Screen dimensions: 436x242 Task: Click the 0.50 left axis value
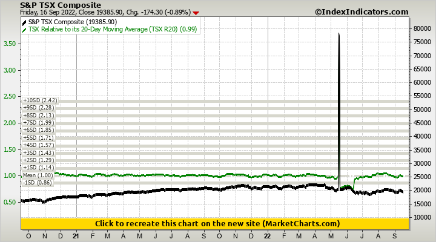pyautogui.click(x=10, y=202)
